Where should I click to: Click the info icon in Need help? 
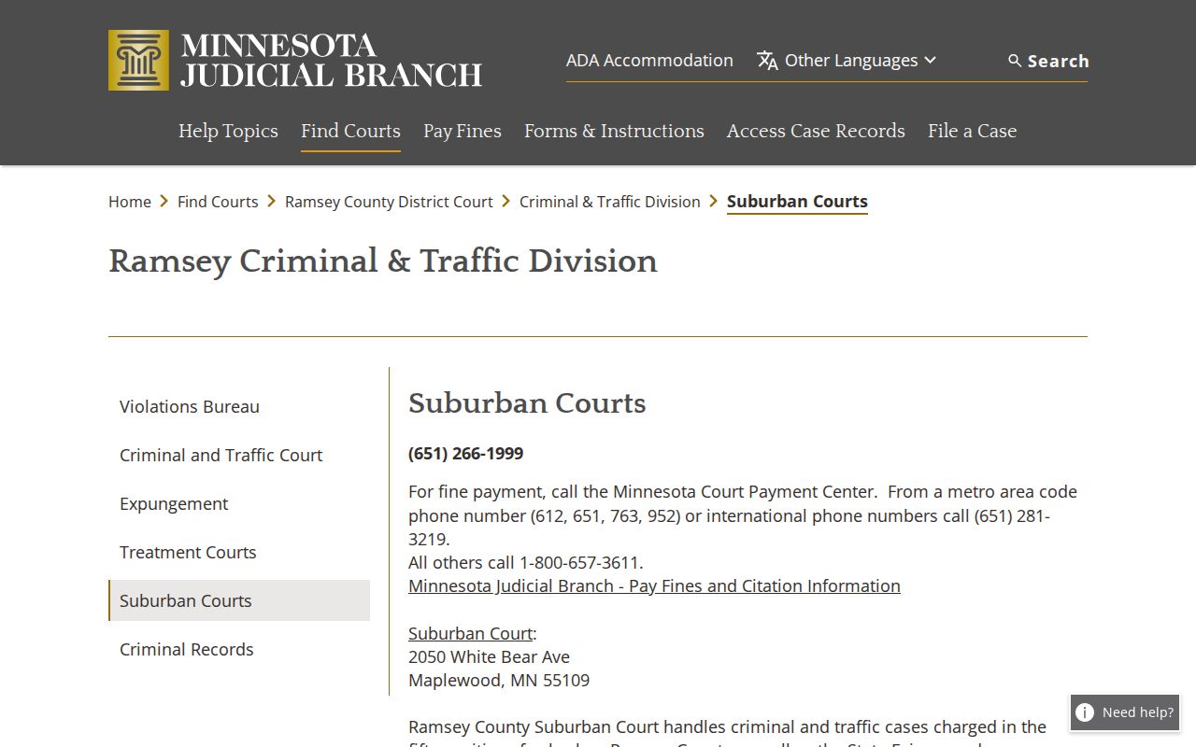click(x=1085, y=712)
